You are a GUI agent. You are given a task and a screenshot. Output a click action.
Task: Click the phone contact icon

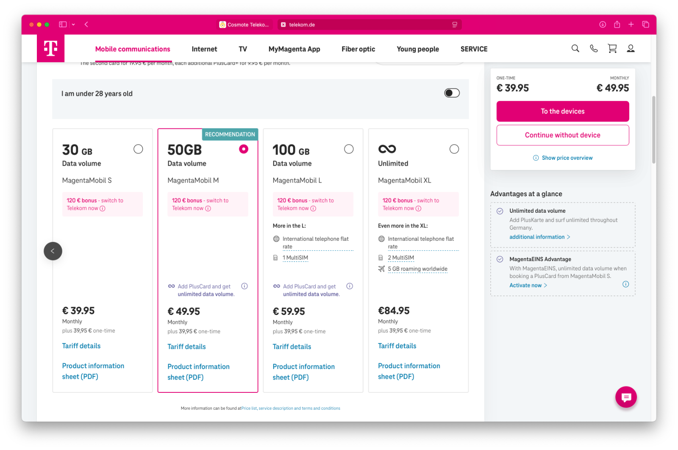(x=594, y=48)
